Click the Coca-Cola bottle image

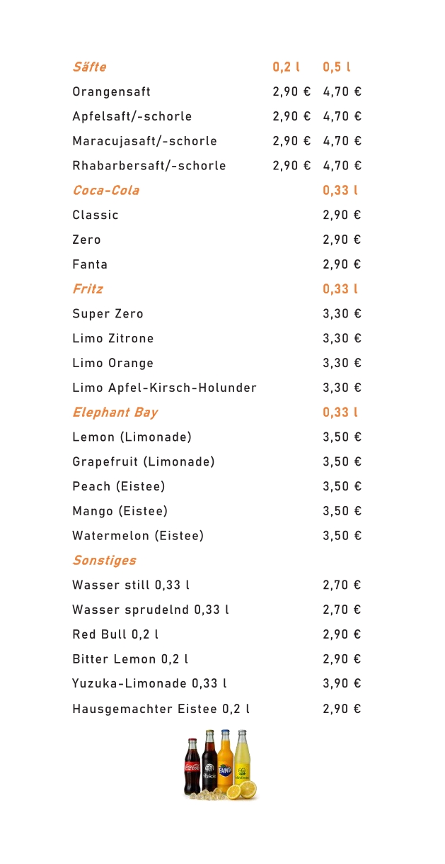pos(192,767)
